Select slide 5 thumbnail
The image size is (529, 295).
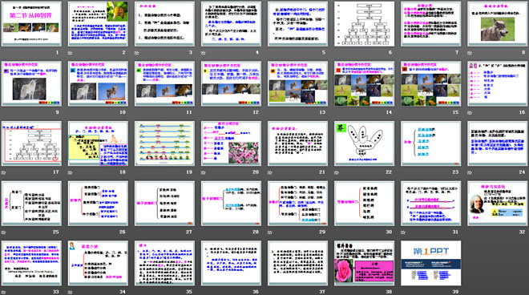(298, 24)
